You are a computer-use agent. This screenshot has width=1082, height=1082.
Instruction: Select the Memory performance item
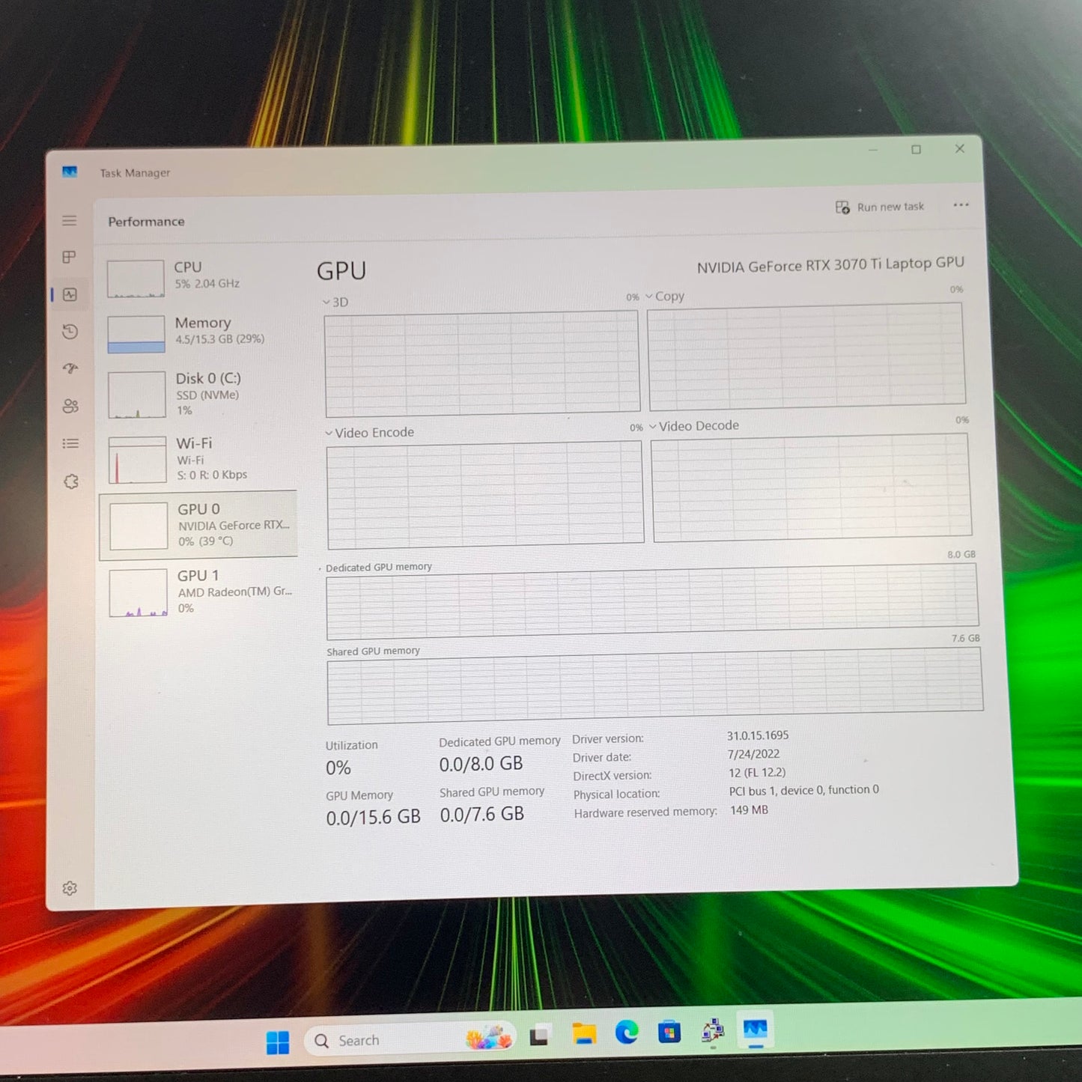[x=199, y=333]
